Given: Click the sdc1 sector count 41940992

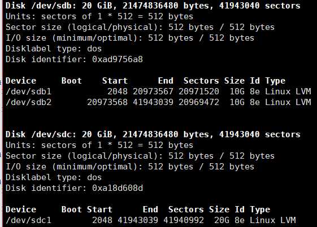Looking at the screenshot, I should [184, 220].
